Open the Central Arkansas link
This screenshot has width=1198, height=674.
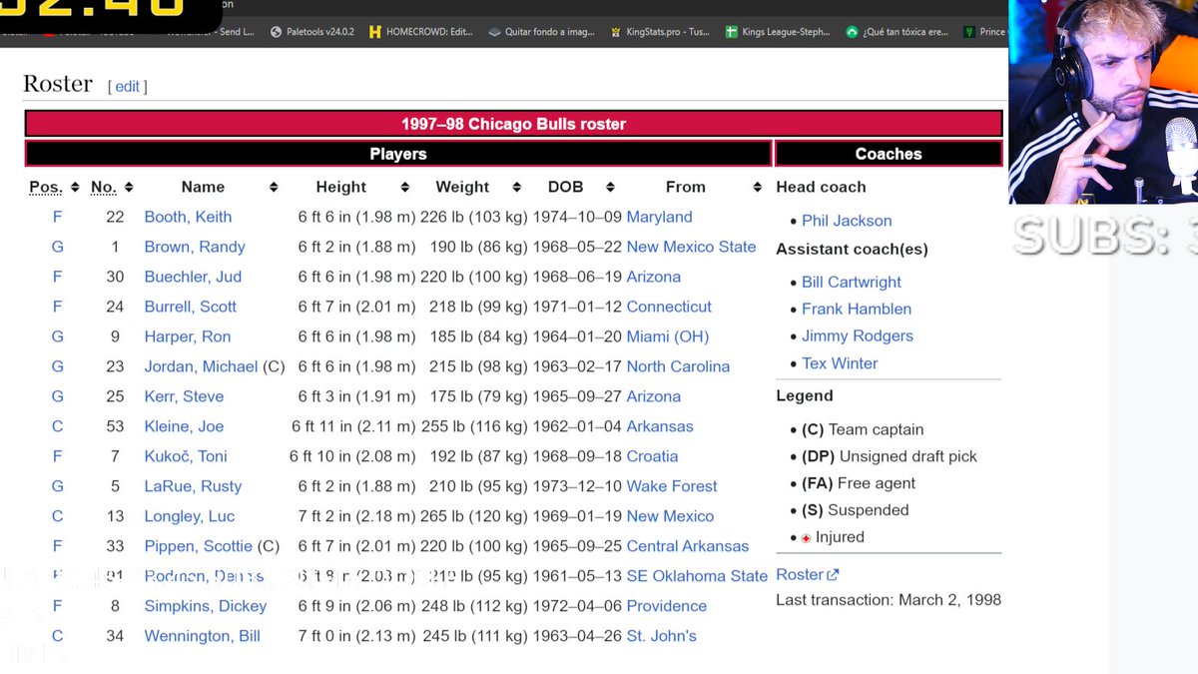click(x=688, y=546)
